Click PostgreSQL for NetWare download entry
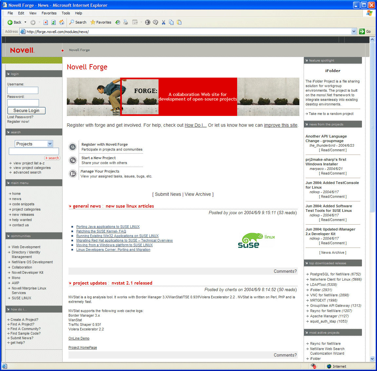Viewport: 377px width, 371px height. (x=335, y=274)
